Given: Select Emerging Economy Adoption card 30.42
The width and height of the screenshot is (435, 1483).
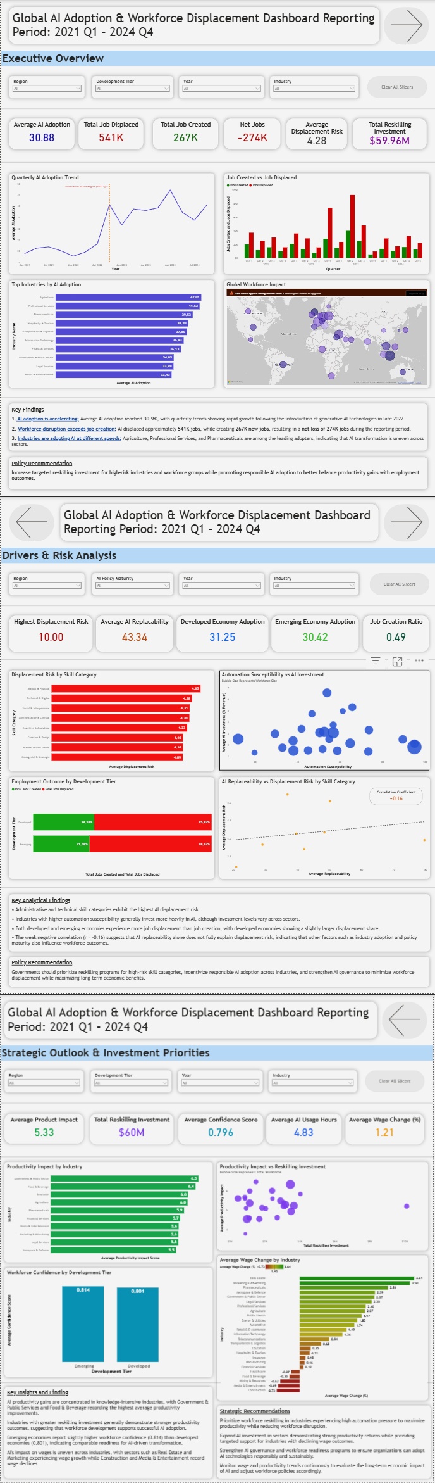Looking at the screenshot, I should (x=315, y=633).
